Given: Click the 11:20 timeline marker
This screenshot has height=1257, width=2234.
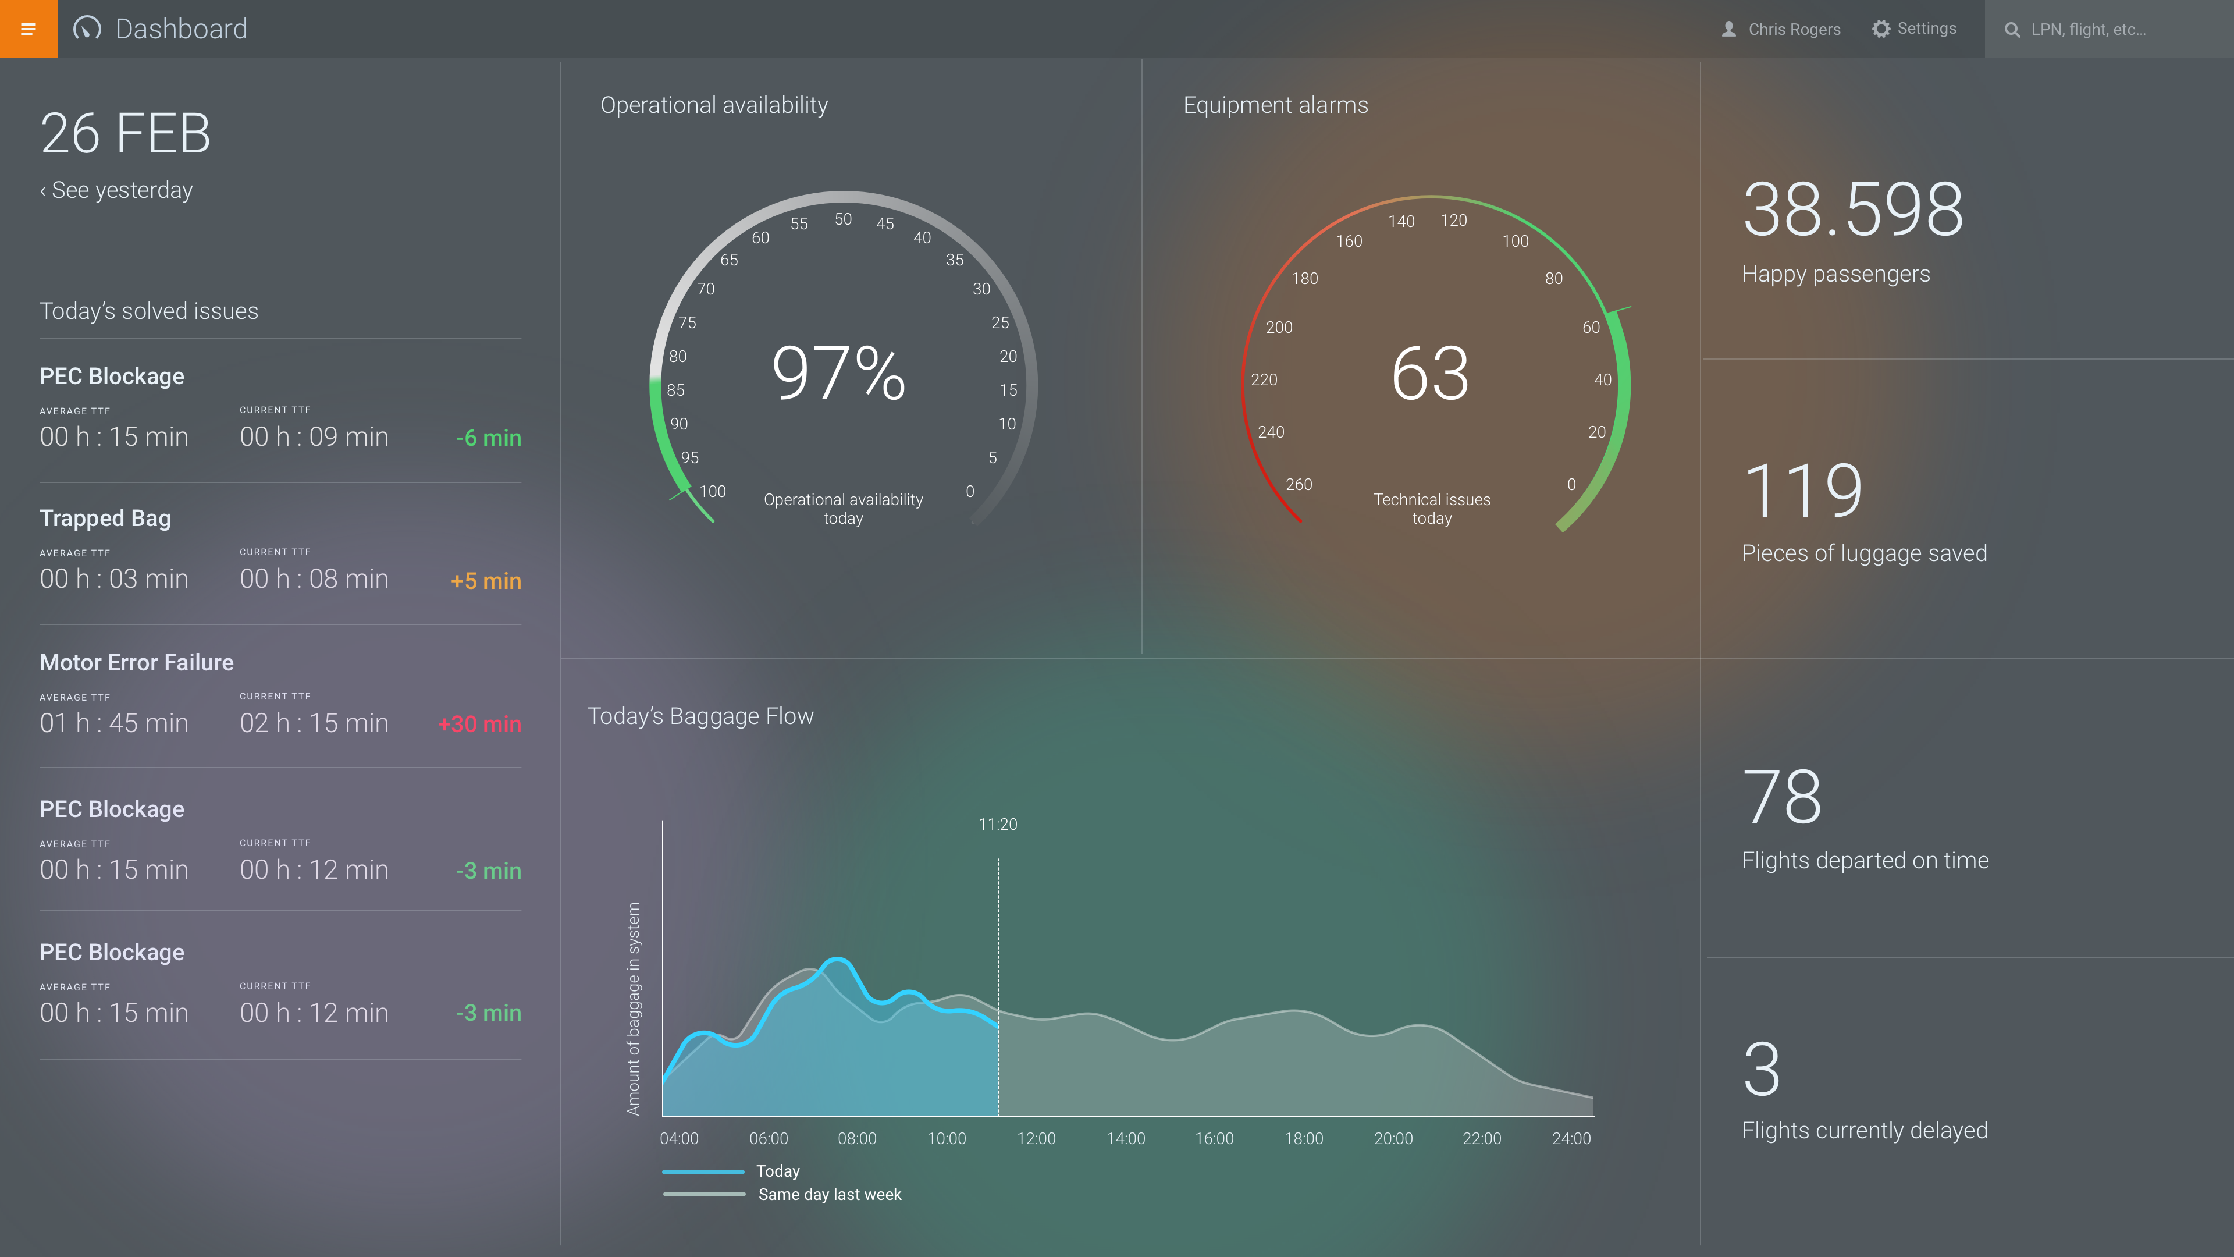Looking at the screenshot, I should click(997, 824).
